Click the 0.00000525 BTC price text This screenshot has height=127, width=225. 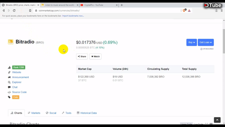pyautogui.click(x=85, y=48)
